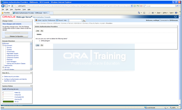
Task: Click the Record icon in console toolbar
Action: 57,20
